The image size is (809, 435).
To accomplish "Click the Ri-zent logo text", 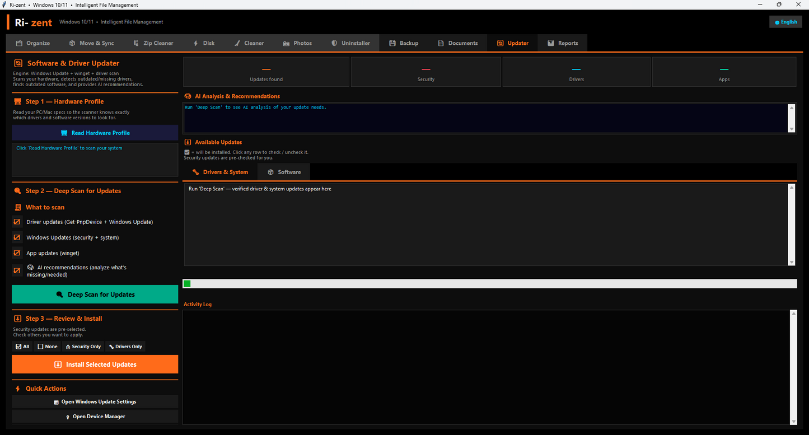I will click(x=34, y=22).
